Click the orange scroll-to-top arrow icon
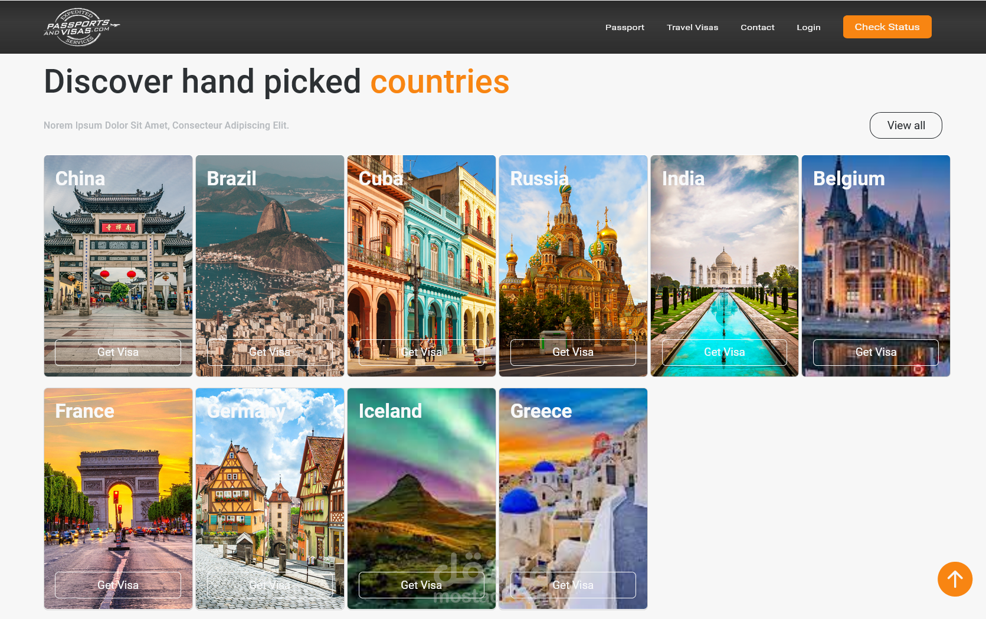Viewport: 986px width, 619px height. (x=955, y=579)
